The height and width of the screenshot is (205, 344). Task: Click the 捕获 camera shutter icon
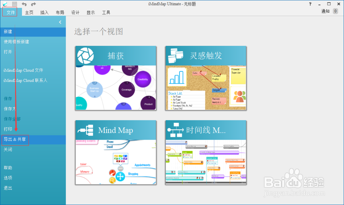point(85,56)
